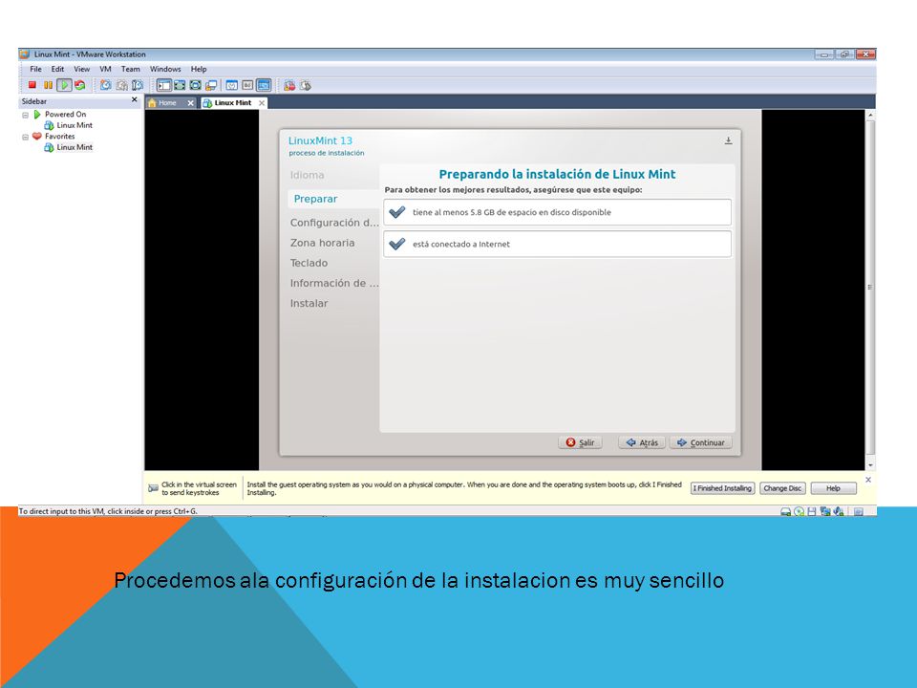The width and height of the screenshot is (917, 688).
Task: Click the VMware Workstation title bar icon
Action: pos(25,54)
